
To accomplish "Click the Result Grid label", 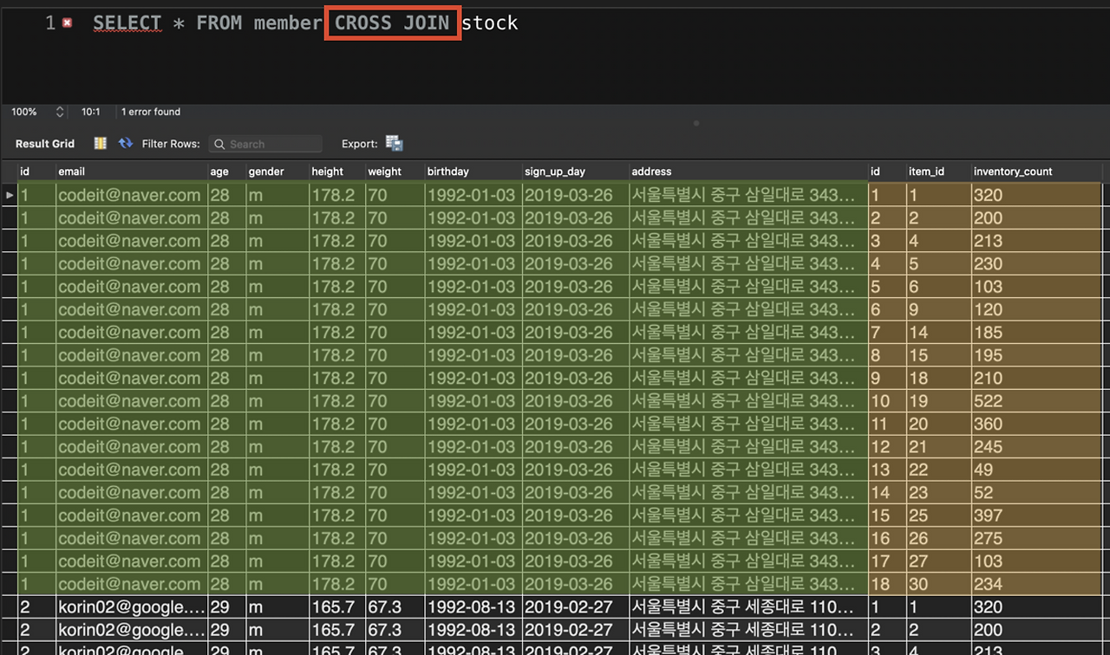I will 45,144.
